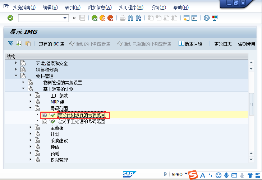Click the Previous Page icon
Screen dimensions: 262x180
(x=158, y=18)
